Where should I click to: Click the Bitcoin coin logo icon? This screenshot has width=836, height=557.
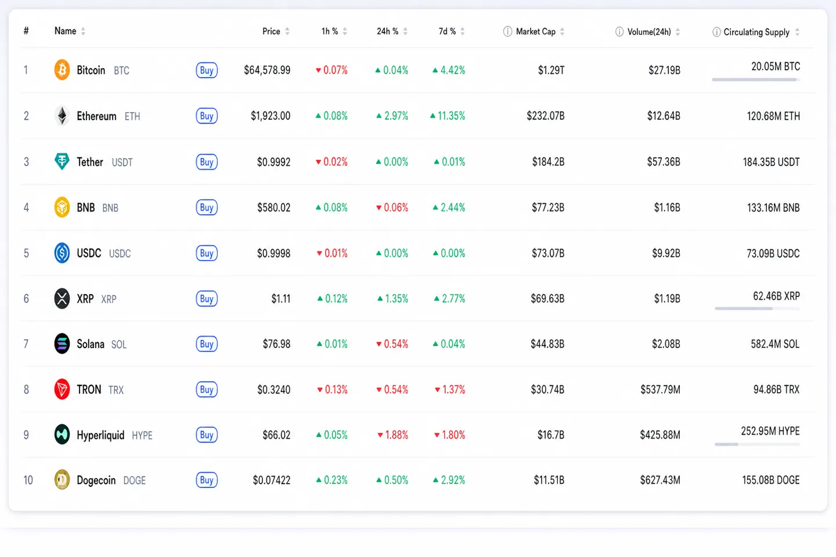coord(62,70)
